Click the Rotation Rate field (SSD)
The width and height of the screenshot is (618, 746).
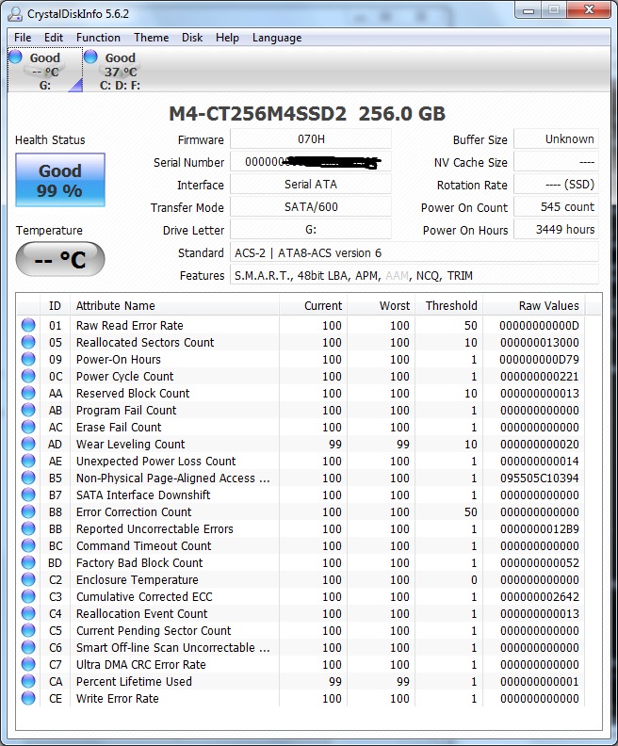pyautogui.click(x=556, y=184)
